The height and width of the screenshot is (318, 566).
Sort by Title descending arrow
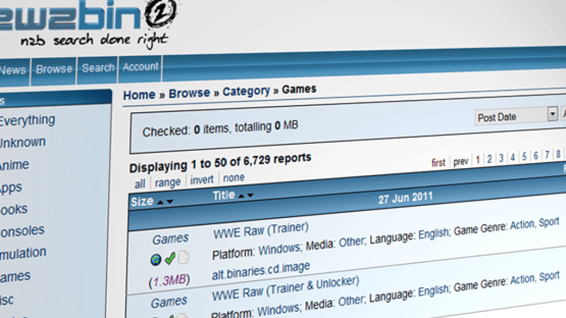pos(250,195)
